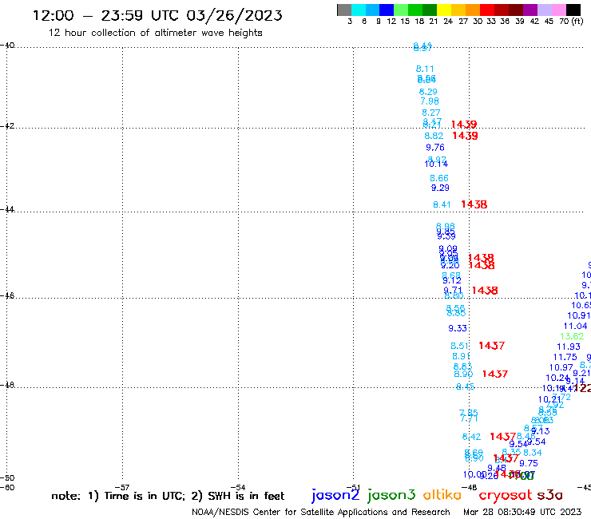The image size is (591, 519).
Task: Click the latitude axis label -46
Action: (x=7, y=296)
